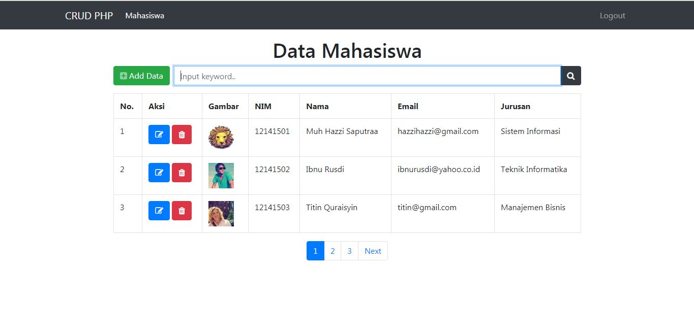Screen dimensions: 694x334
Task: Open Ibnu Rusdi's photo thumbnail
Action: coord(221,176)
